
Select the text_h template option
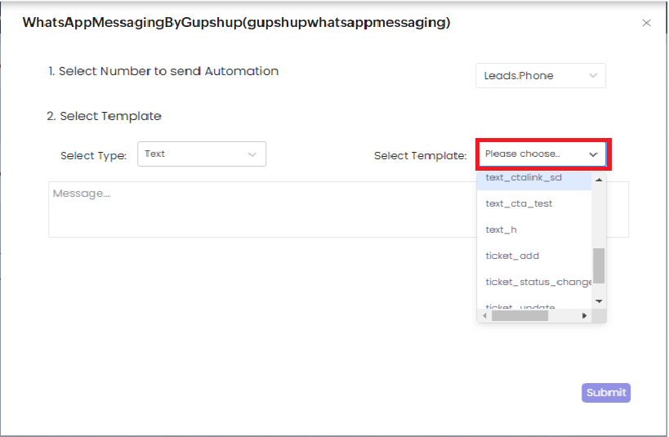point(534,230)
